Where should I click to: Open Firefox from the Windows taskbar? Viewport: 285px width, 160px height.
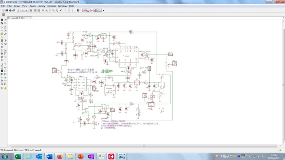(x=59, y=156)
